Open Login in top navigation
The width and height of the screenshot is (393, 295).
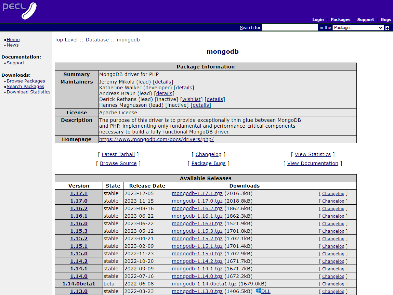click(318, 20)
